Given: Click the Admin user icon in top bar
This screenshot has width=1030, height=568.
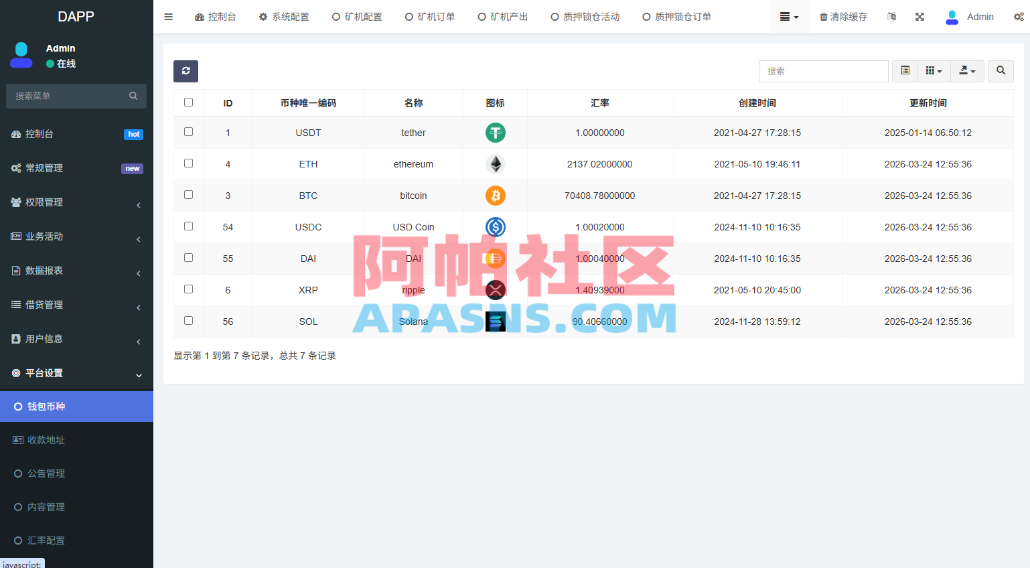Looking at the screenshot, I should coord(952,17).
